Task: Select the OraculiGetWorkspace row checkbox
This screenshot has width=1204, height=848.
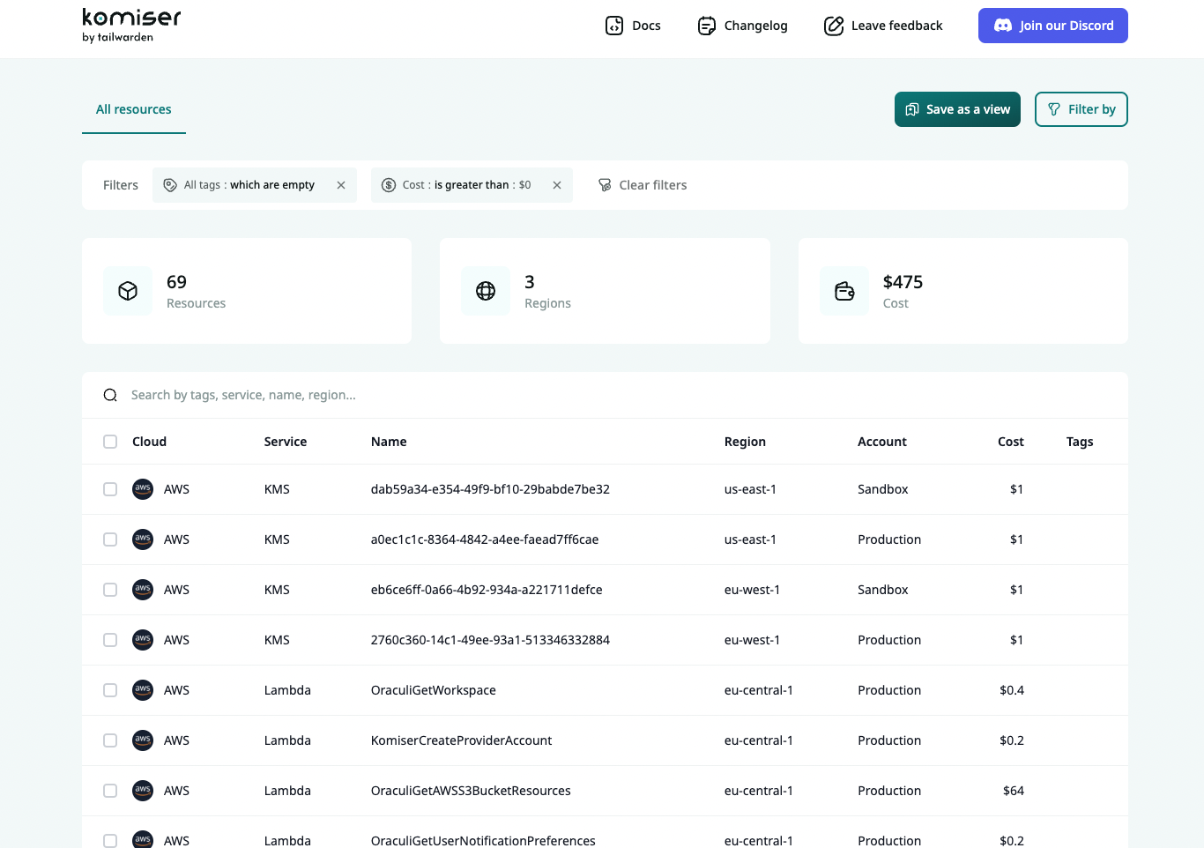Action: click(x=110, y=690)
